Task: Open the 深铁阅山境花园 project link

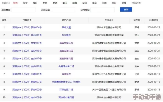Action: (66, 97)
